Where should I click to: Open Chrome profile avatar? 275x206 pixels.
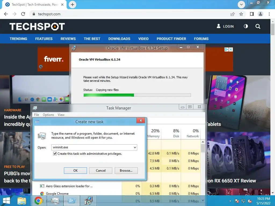tap(260, 14)
